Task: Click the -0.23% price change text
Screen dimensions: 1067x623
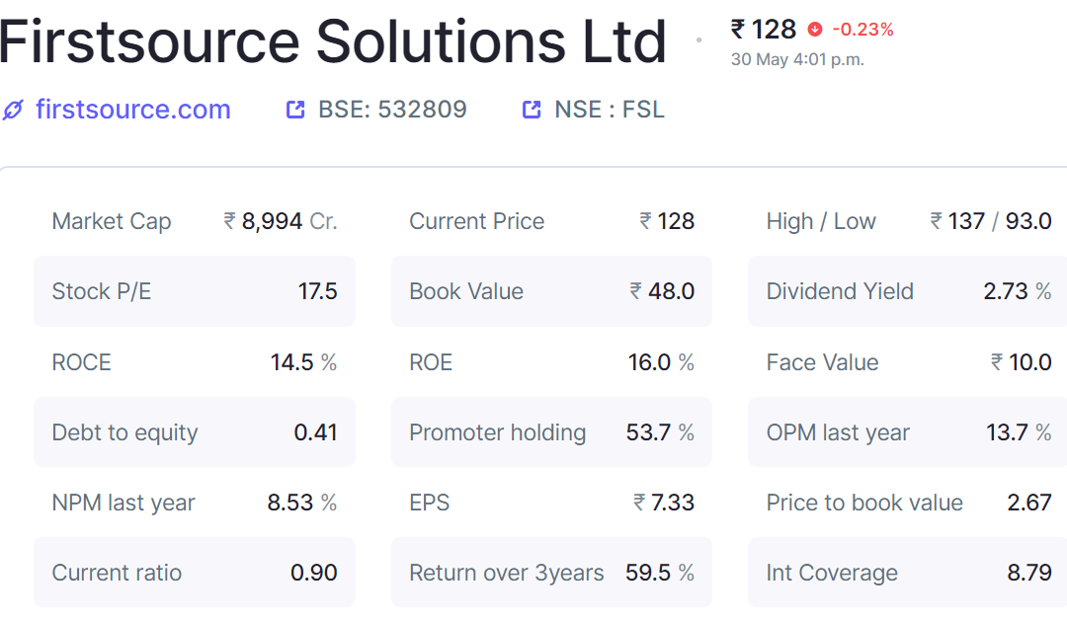Action: 862,30
